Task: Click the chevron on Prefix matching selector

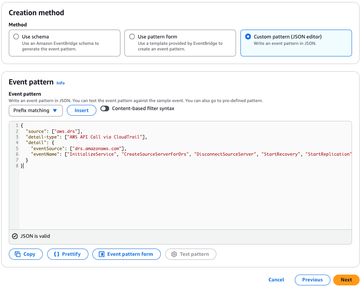Action: click(x=56, y=110)
